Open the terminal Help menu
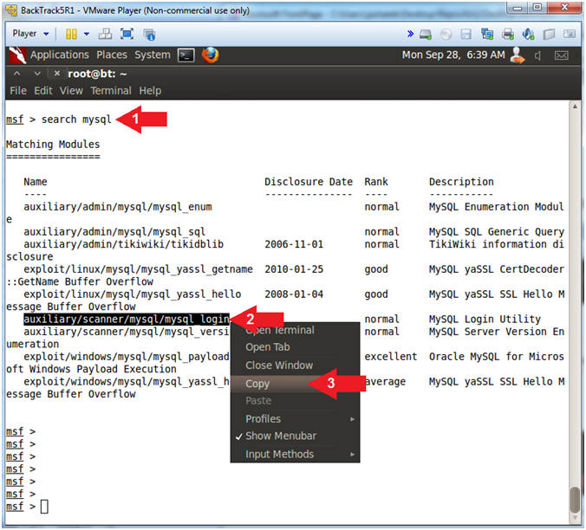 (x=150, y=91)
